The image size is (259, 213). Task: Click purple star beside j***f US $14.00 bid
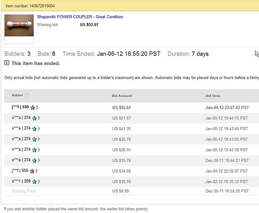click(x=32, y=171)
